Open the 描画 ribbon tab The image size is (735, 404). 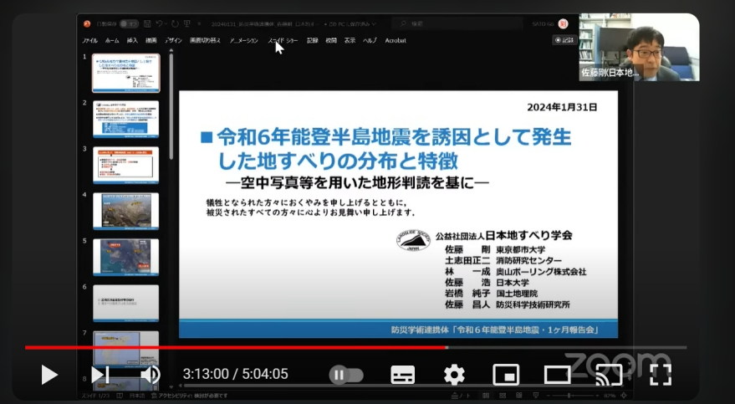point(151,41)
